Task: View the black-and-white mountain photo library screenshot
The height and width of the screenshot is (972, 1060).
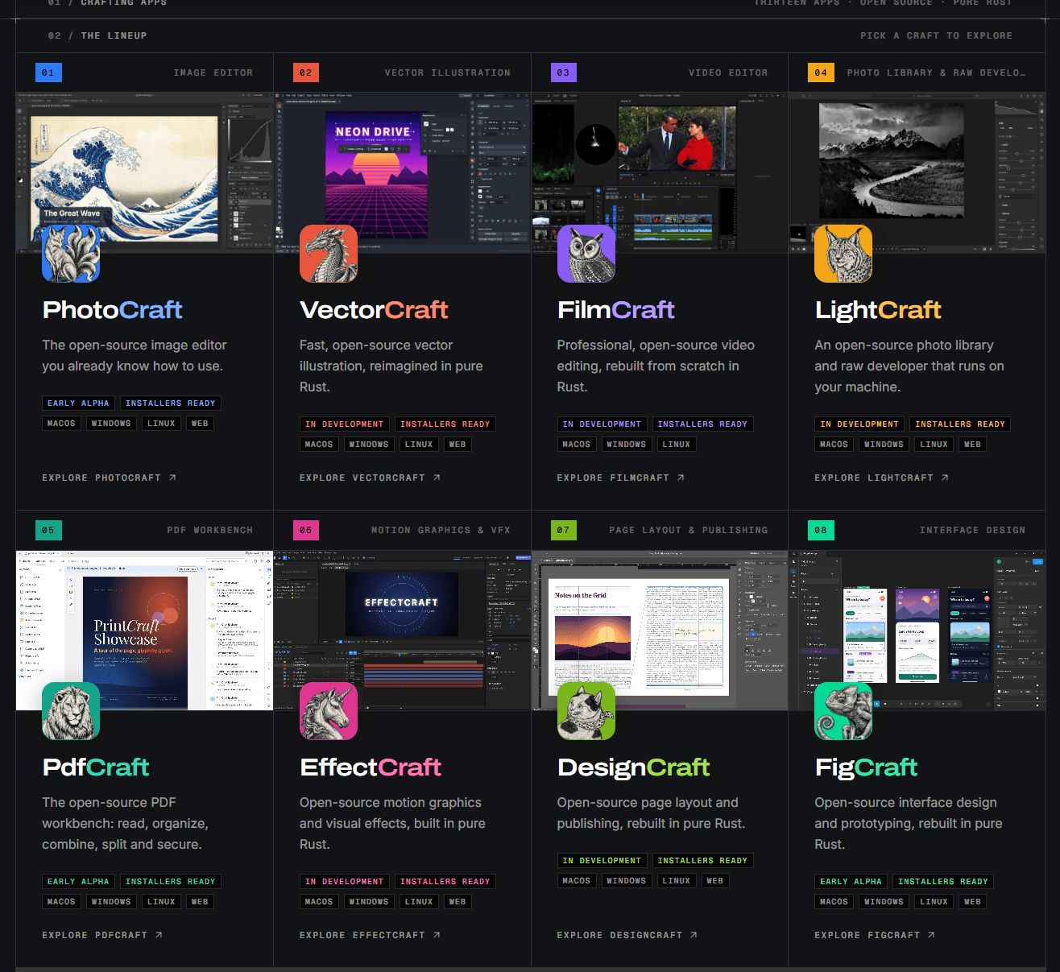Action: [x=917, y=173]
